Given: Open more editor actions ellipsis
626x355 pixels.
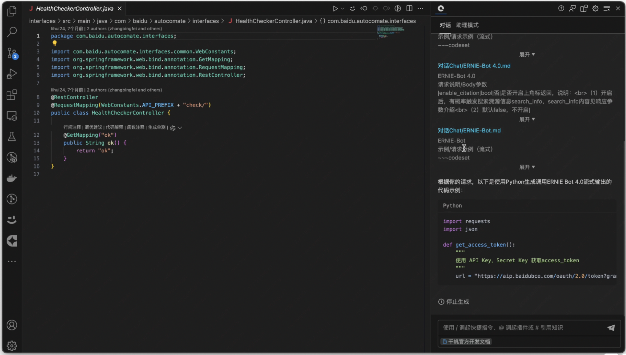Looking at the screenshot, I should click(x=421, y=8).
